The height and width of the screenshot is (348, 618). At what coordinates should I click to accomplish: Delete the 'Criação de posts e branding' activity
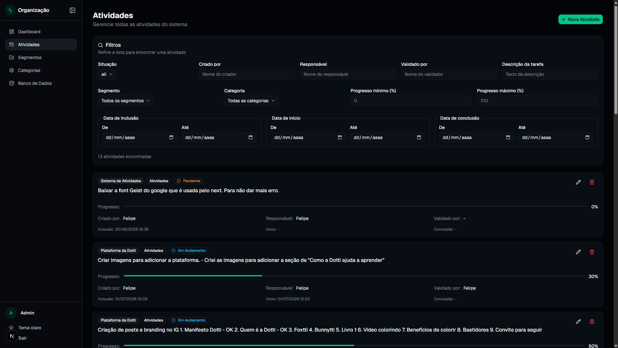tap(592, 322)
